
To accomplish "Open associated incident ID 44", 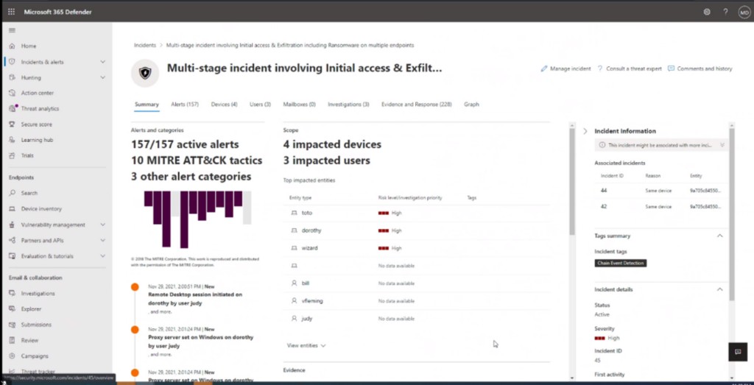I will tap(604, 191).
